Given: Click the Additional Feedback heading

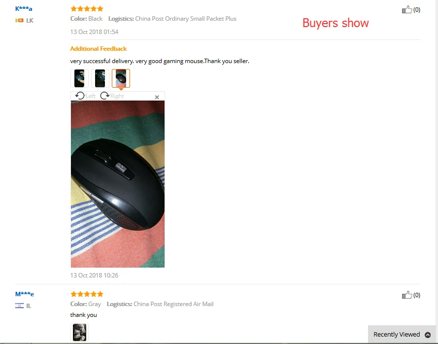Looking at the screenshot, I should point(99,49).
